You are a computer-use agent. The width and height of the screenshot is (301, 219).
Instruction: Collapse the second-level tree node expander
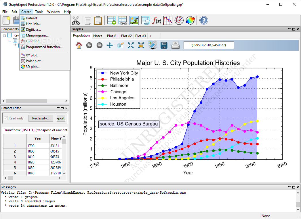[10, 41]
